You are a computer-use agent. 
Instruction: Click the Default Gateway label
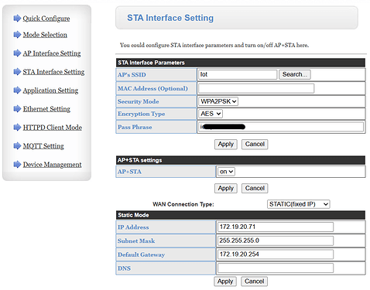click(x=141, y=254)
